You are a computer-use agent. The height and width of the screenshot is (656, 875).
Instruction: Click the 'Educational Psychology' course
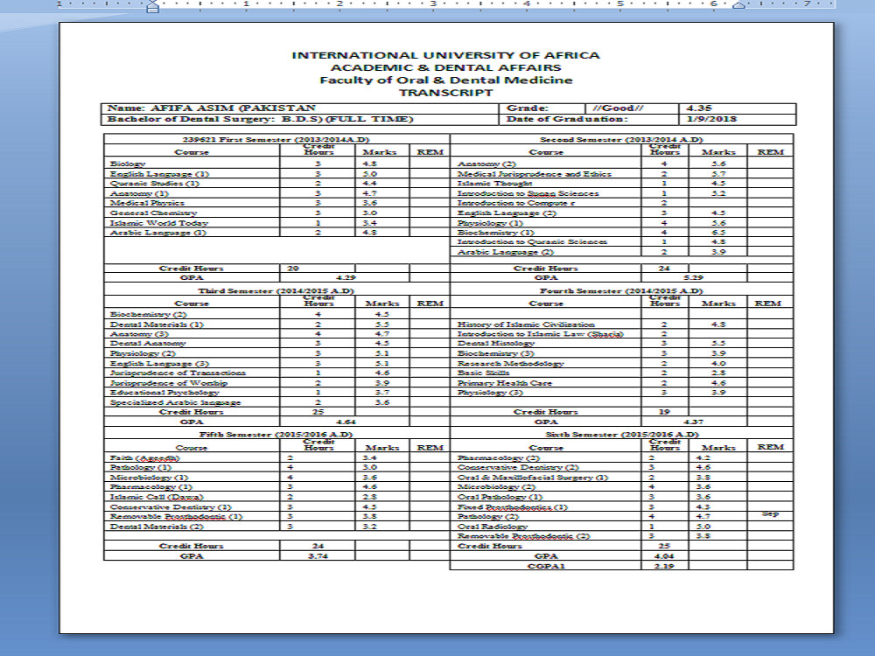click(164, 393)
